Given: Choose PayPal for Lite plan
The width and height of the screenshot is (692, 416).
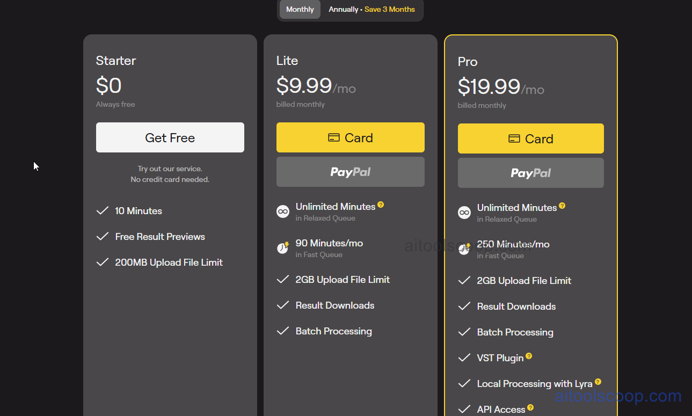Looking at the screenshot, I should 351,172.
